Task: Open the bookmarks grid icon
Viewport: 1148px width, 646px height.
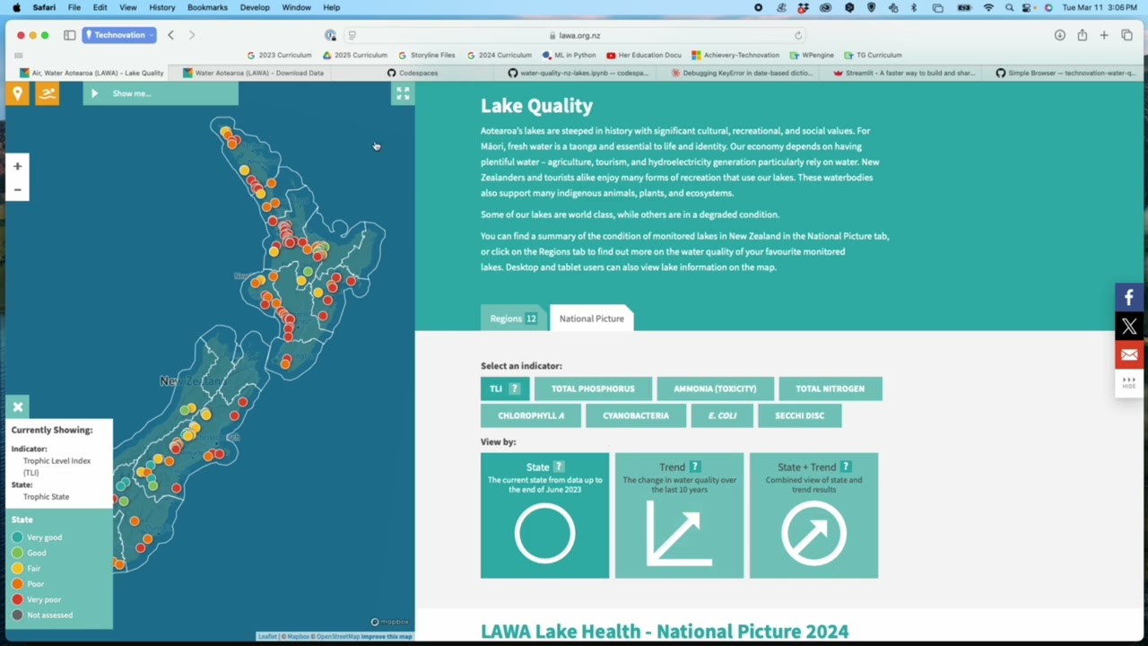Action: tap(18, 55)
